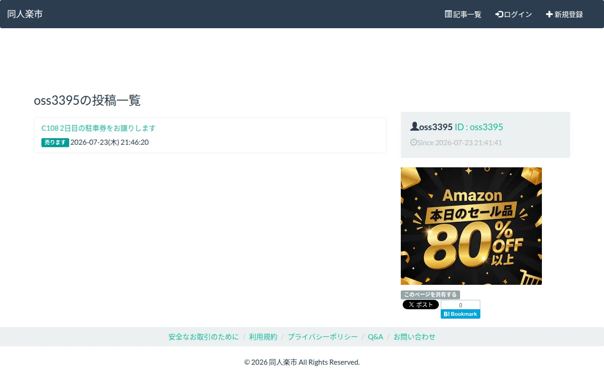Image resolution: width=604 pixels, height=368 pixels.
Task: Open the 利用規約 footer link
Action: 263,337
